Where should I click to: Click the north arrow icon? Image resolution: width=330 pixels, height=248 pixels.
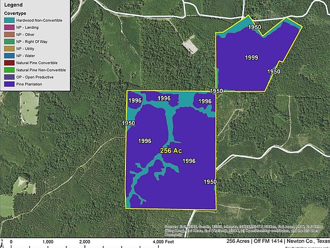pos(2,243)
